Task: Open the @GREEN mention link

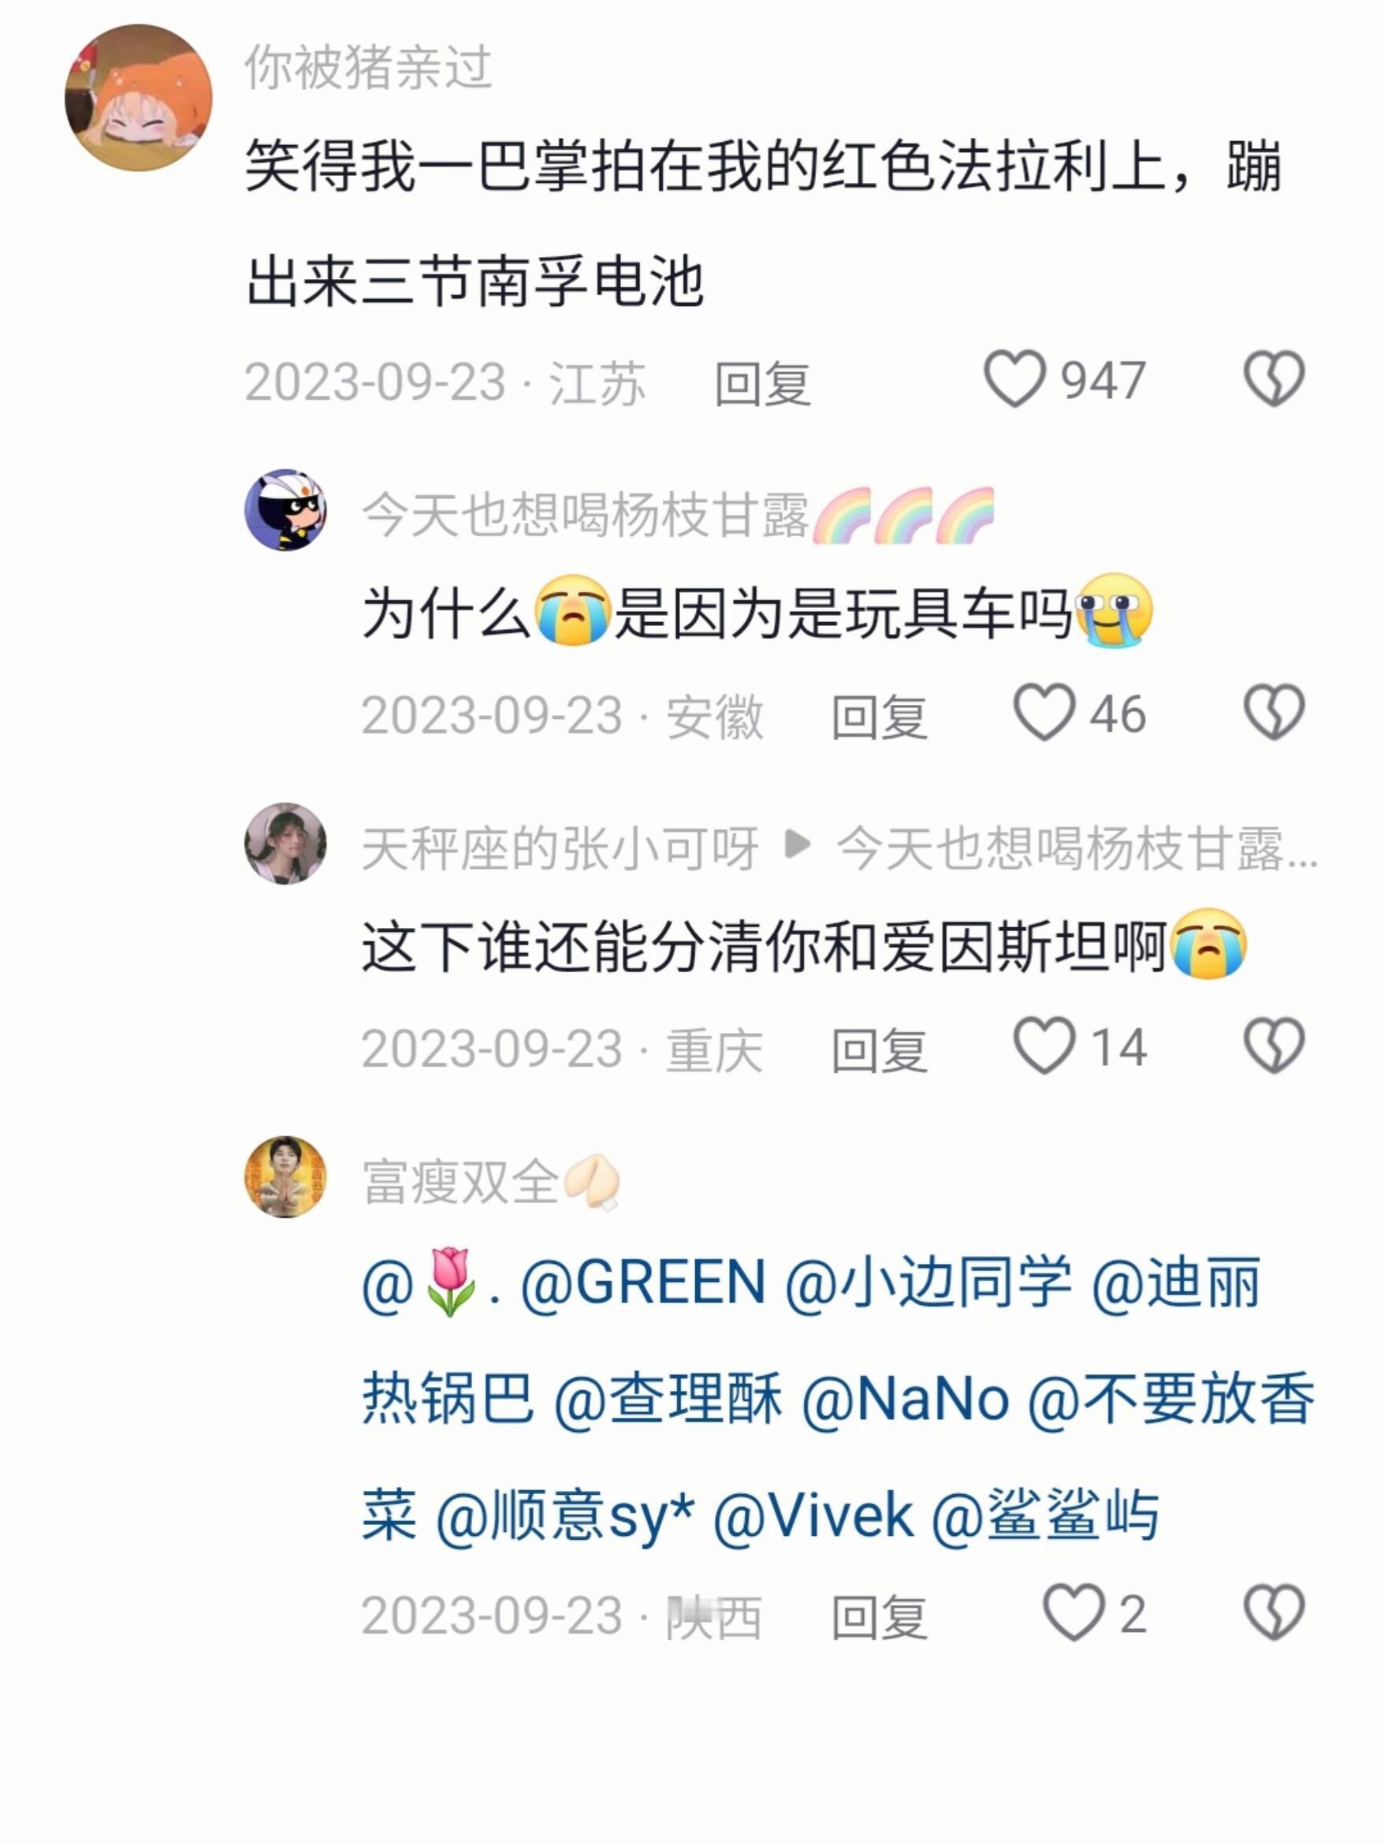Action: coord(643,1282)
